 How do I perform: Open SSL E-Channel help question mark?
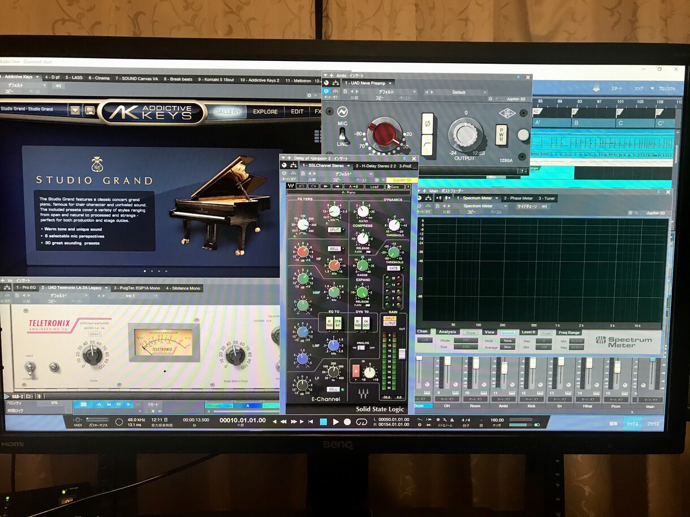tap(408, 186)
